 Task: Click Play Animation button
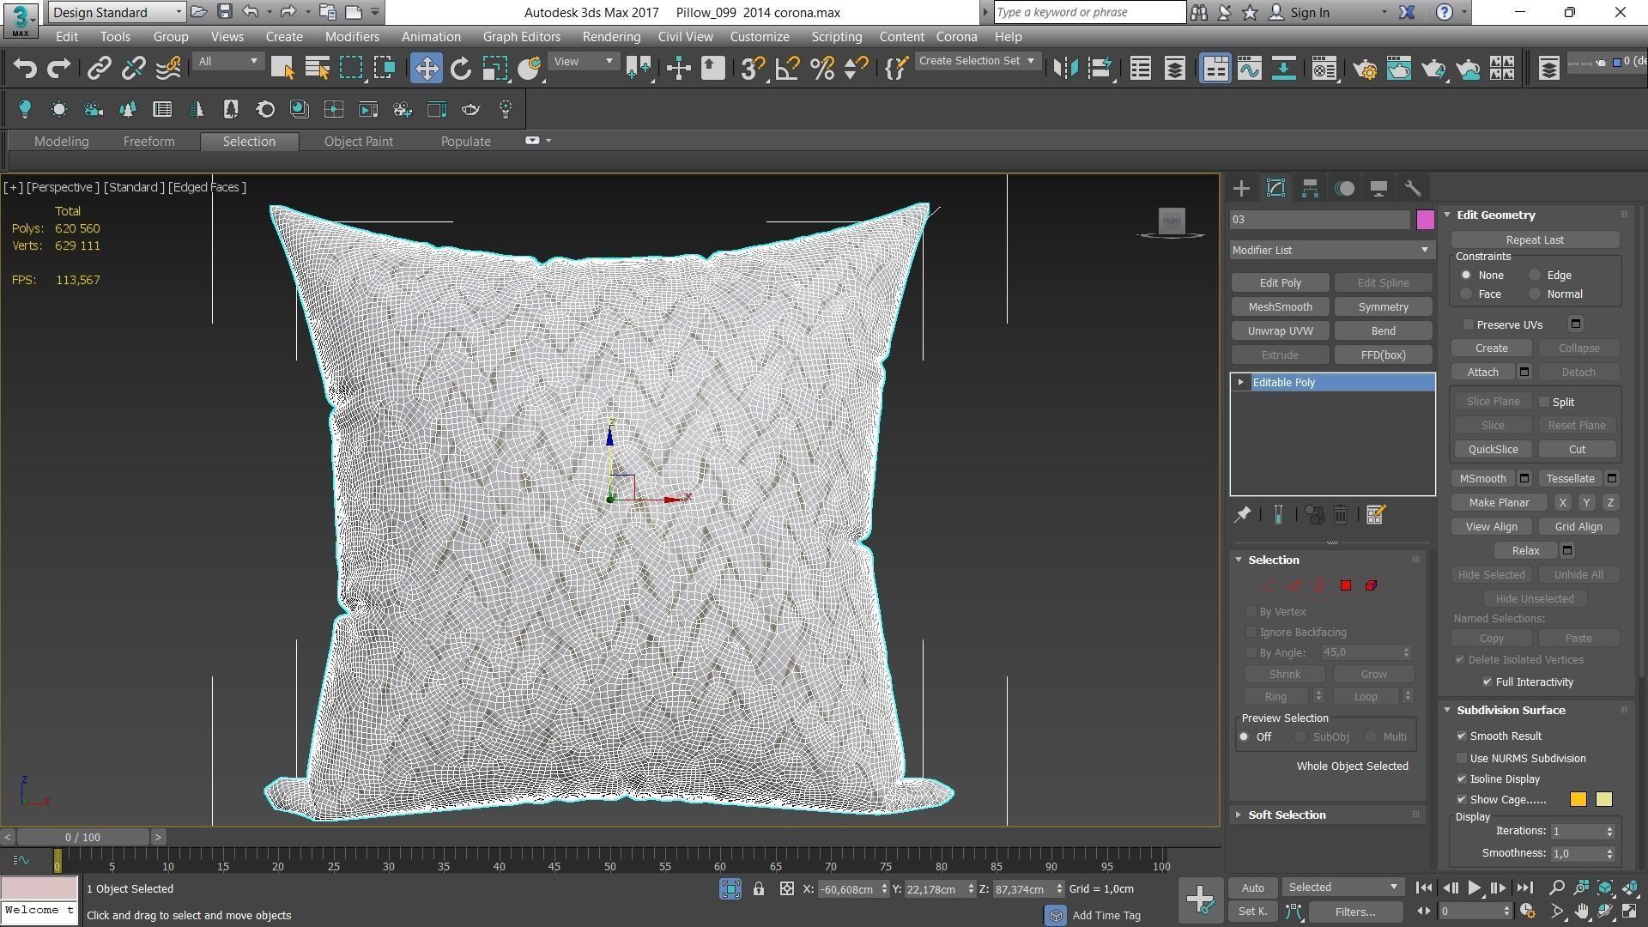(x=1474, y=888)
